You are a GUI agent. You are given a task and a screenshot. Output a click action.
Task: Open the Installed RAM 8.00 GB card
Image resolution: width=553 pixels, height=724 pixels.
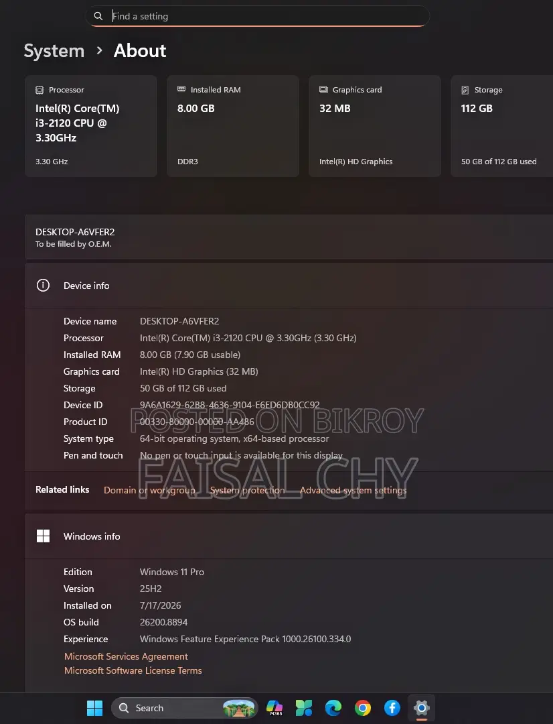233,126
